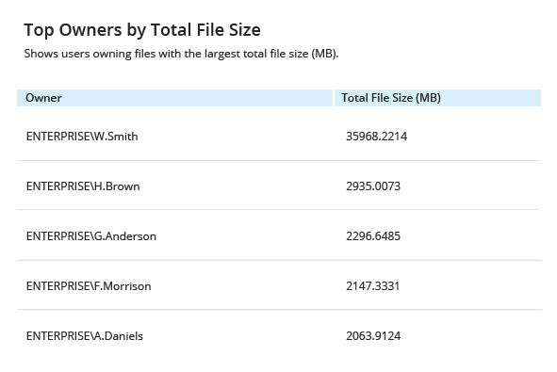This screenshot has width=557, height=372.
Task: Select owner ENTERPRISE\F.Morrison
Action: coord(89,286)
